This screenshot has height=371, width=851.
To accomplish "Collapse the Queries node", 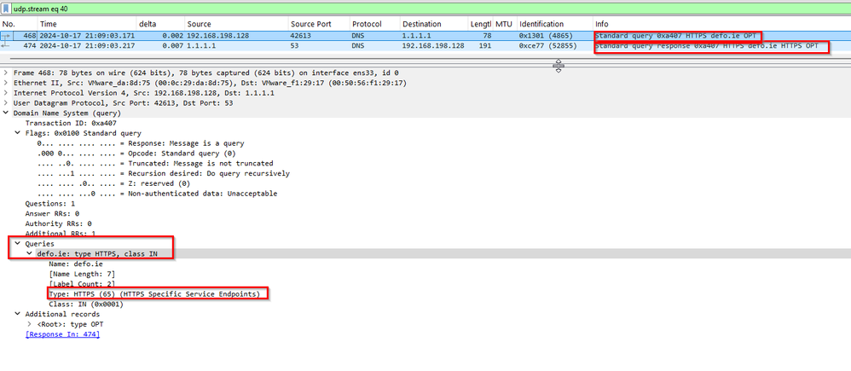I will (x=17, y=244).
